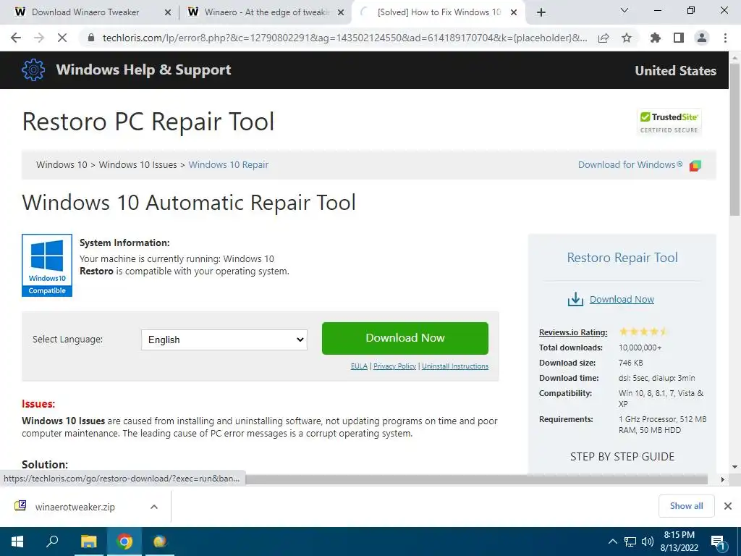Click the vertical scrollbar down arrow
741x556 pixels.
tap(735, 467)
